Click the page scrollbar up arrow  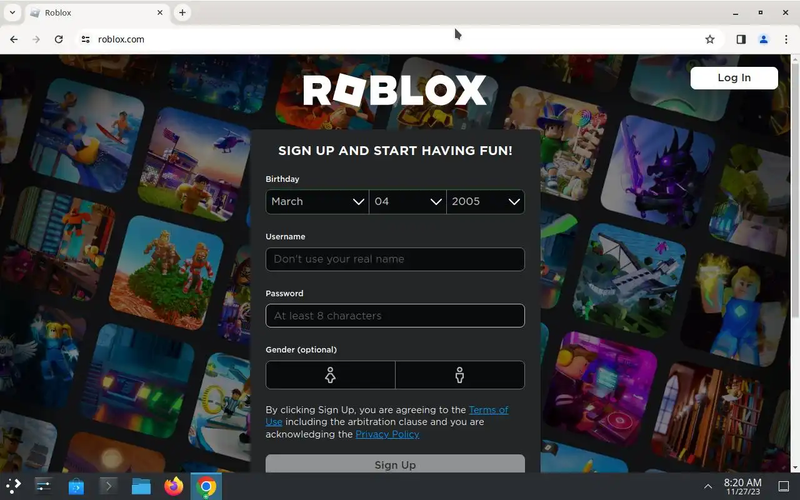pos(795,59)
